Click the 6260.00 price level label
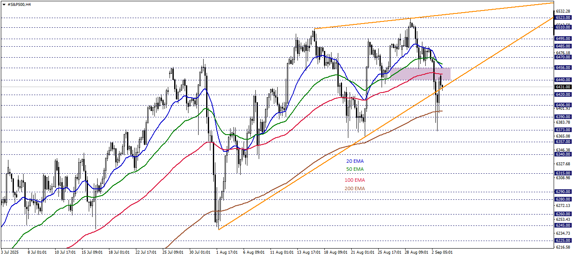The height and width of the screenshot is (257, 573). click(563, 214)
